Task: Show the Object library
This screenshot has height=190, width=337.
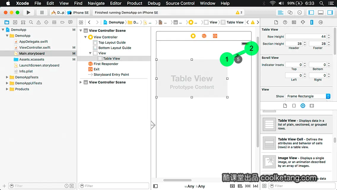Action: (303, 106)
